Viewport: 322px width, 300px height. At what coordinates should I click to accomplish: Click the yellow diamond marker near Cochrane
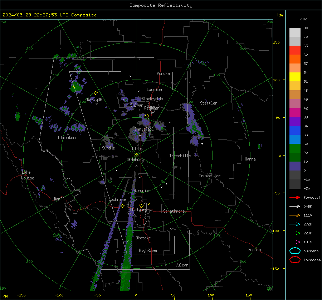click(122, 206)
